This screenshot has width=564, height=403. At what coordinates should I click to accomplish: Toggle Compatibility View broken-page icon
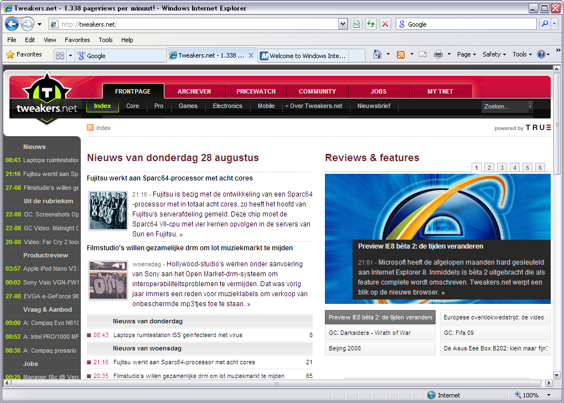tap(356, 24)
